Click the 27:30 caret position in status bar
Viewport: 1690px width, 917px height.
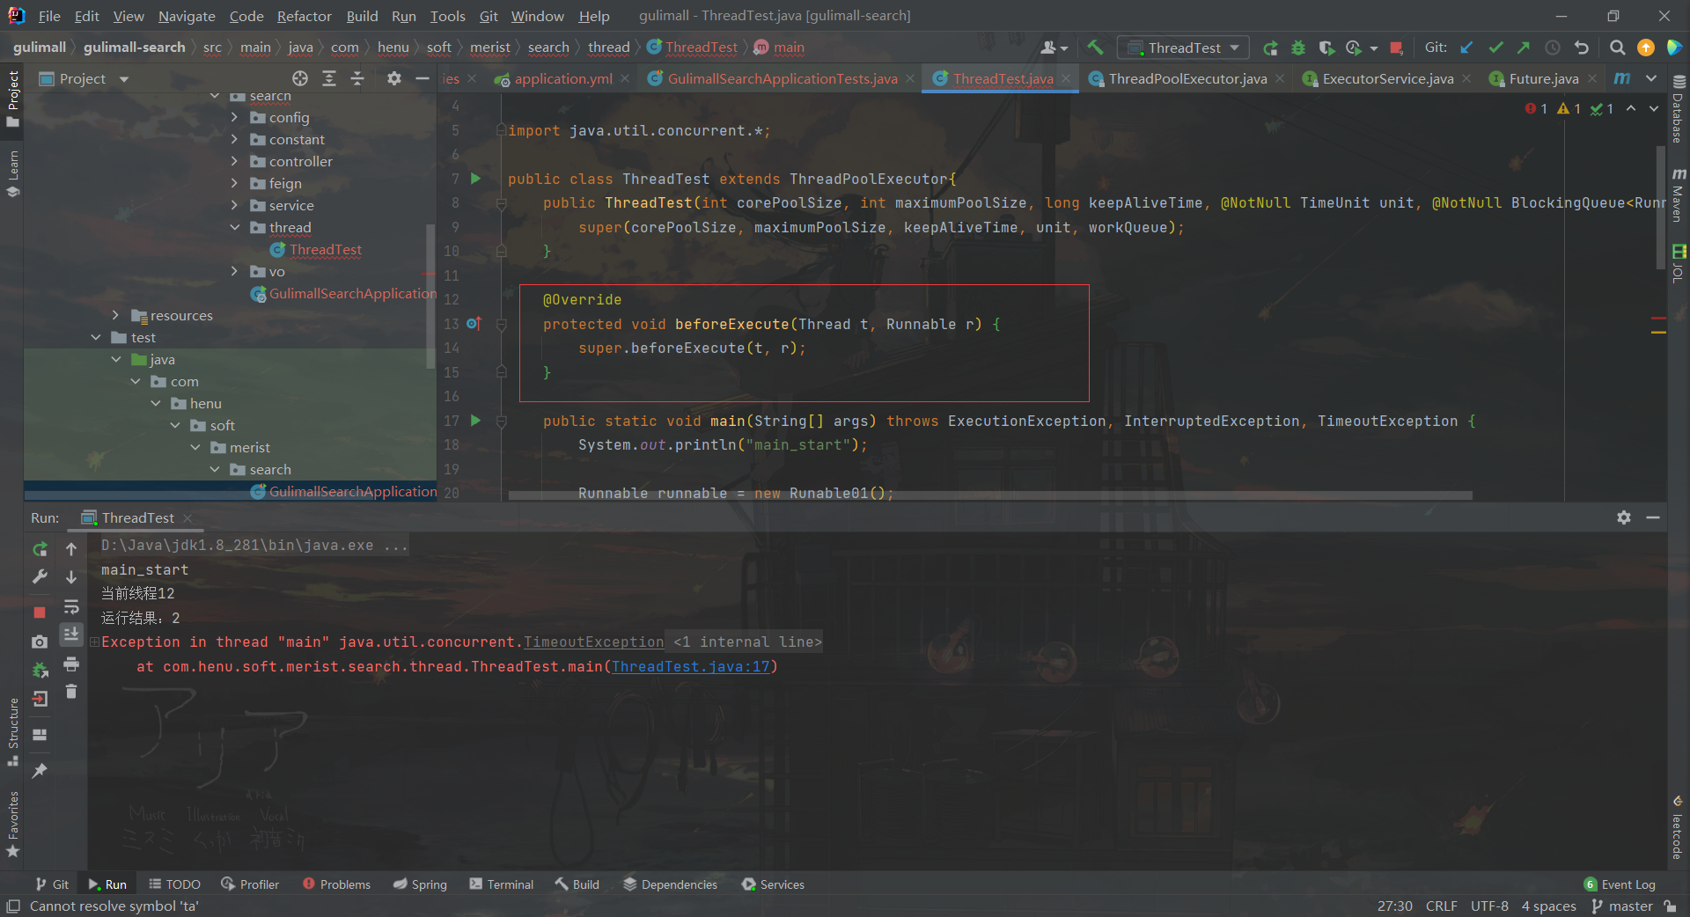click(1394, 906)
